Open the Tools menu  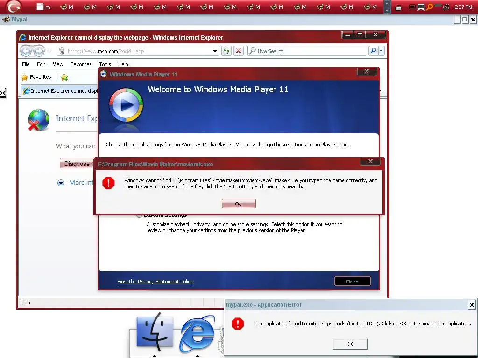click(105, 64)
